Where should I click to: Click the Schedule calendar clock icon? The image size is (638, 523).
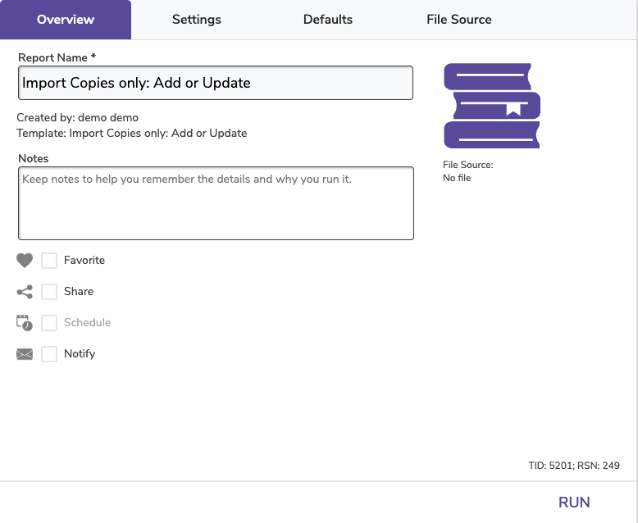tap(25, 323)
